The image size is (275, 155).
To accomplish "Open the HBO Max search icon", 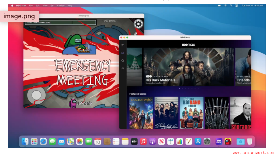I will pos(123,61).
